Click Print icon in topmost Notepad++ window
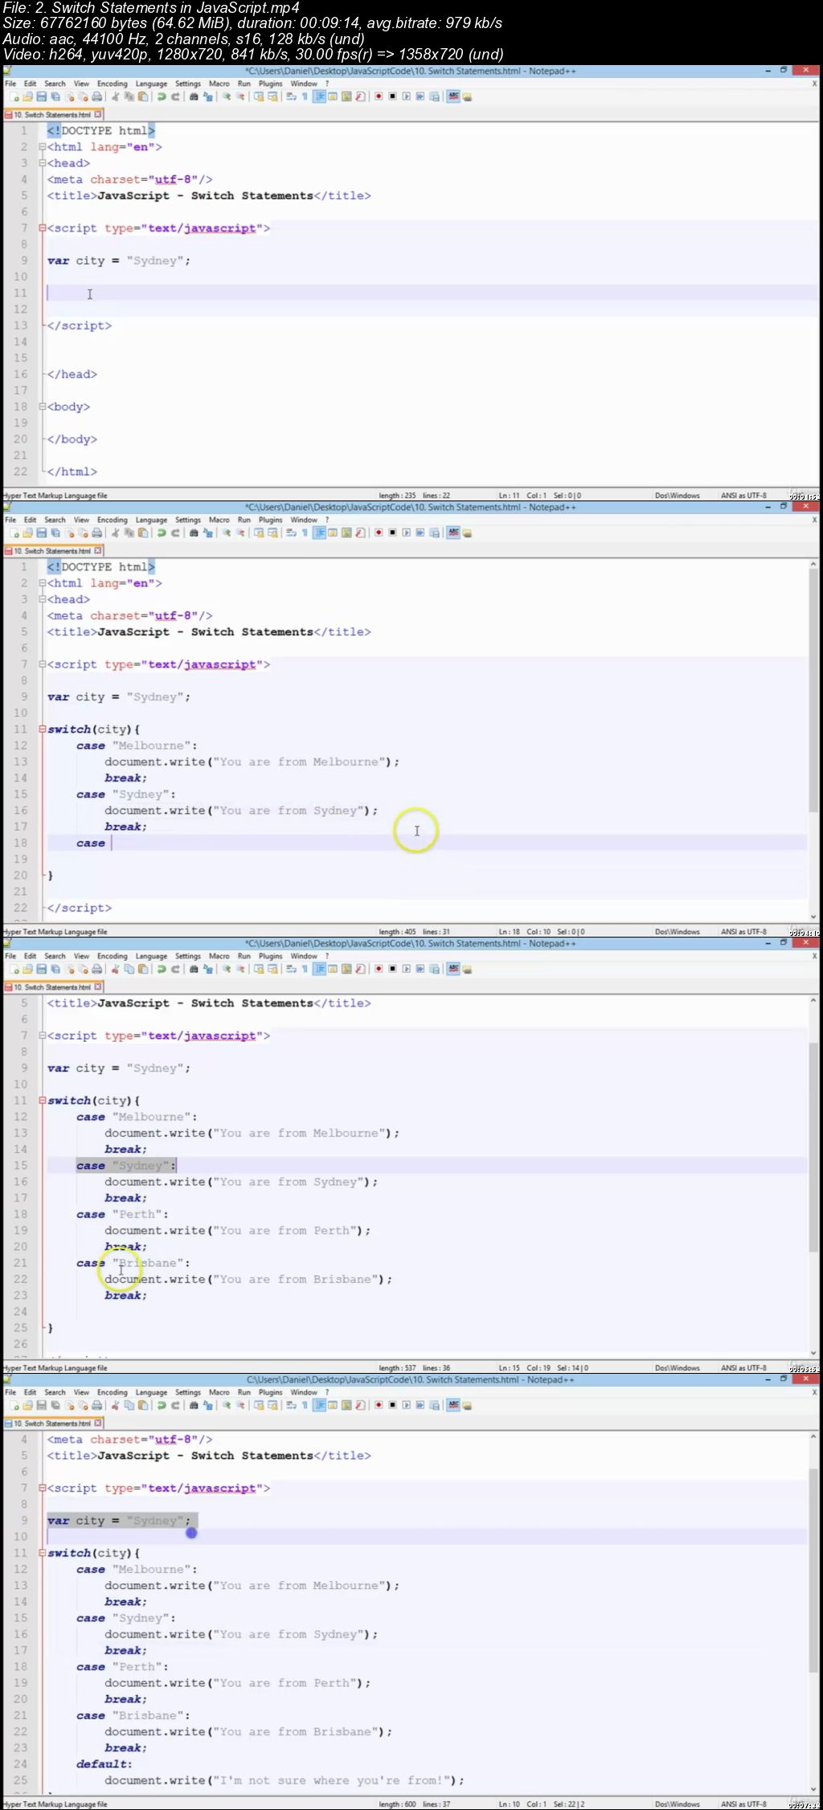823x1810 pixels. (96, 96)
